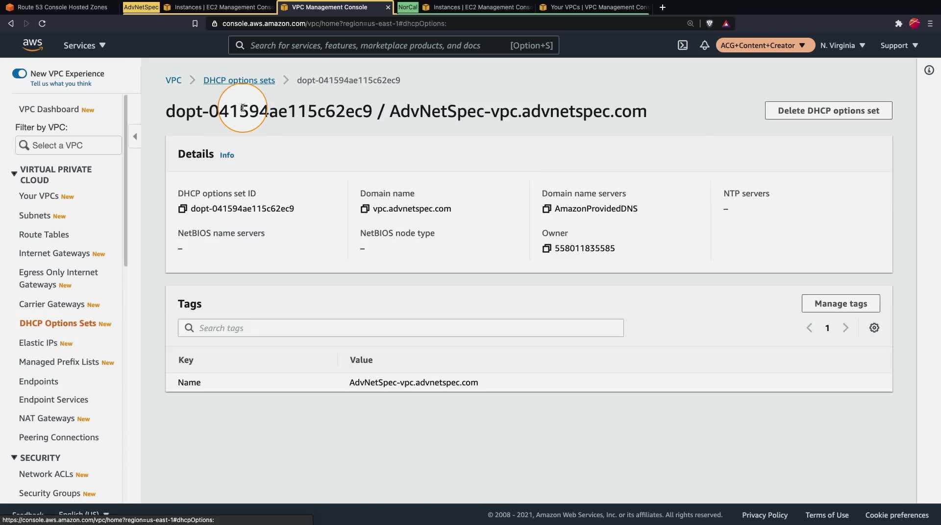
Task: Click Manage tags button
Action: 841,304
